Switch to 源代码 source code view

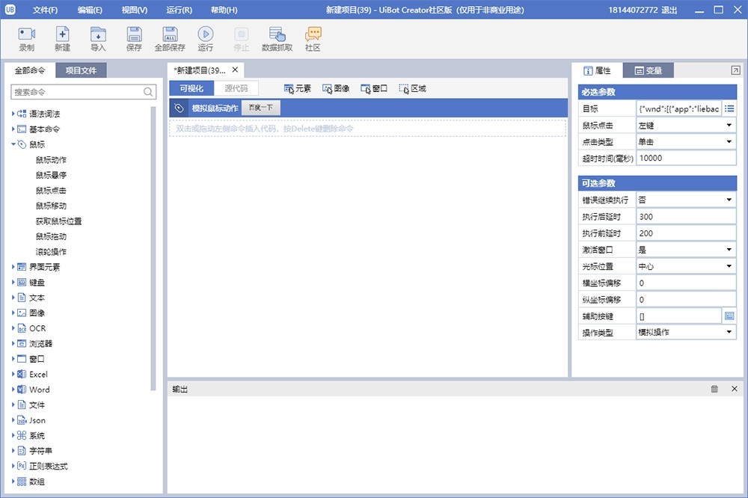click(236, 88)
